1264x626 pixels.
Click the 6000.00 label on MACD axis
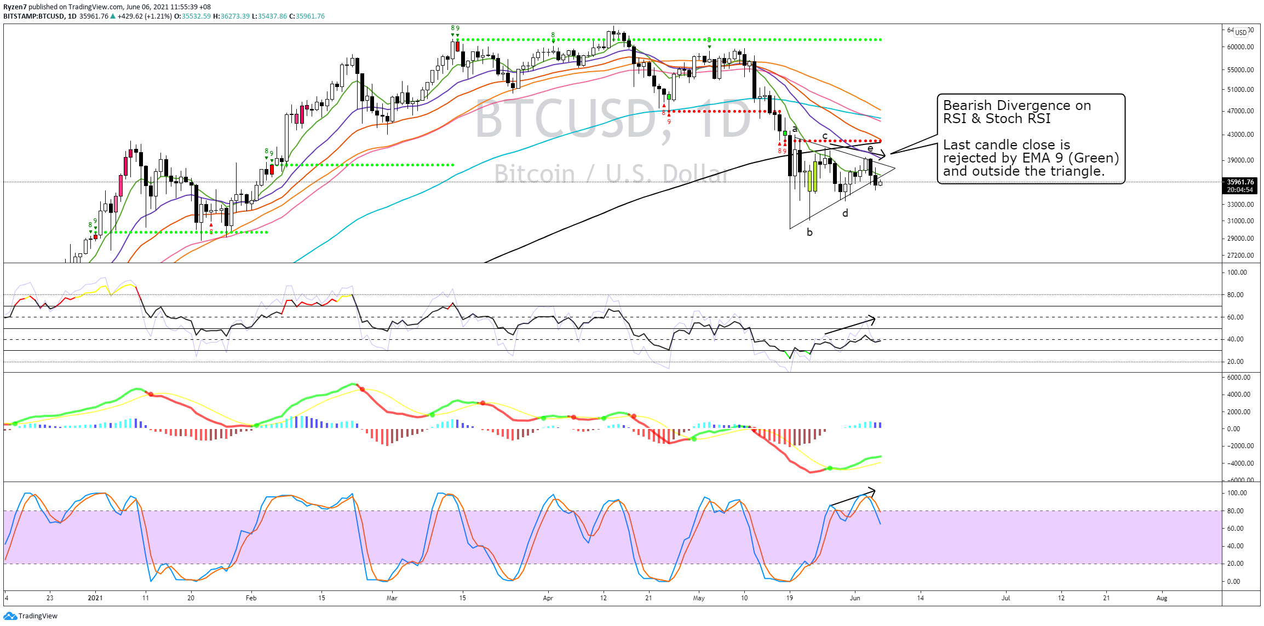click(x=1238, y=378)
